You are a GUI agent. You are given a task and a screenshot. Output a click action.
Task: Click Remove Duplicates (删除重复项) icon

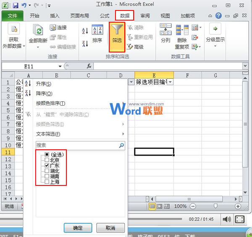pyautogui.click(x=182, y=30)
